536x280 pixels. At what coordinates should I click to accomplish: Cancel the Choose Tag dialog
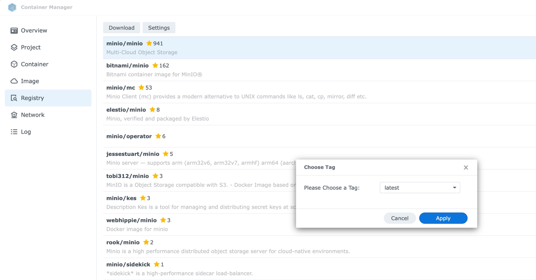400,218
